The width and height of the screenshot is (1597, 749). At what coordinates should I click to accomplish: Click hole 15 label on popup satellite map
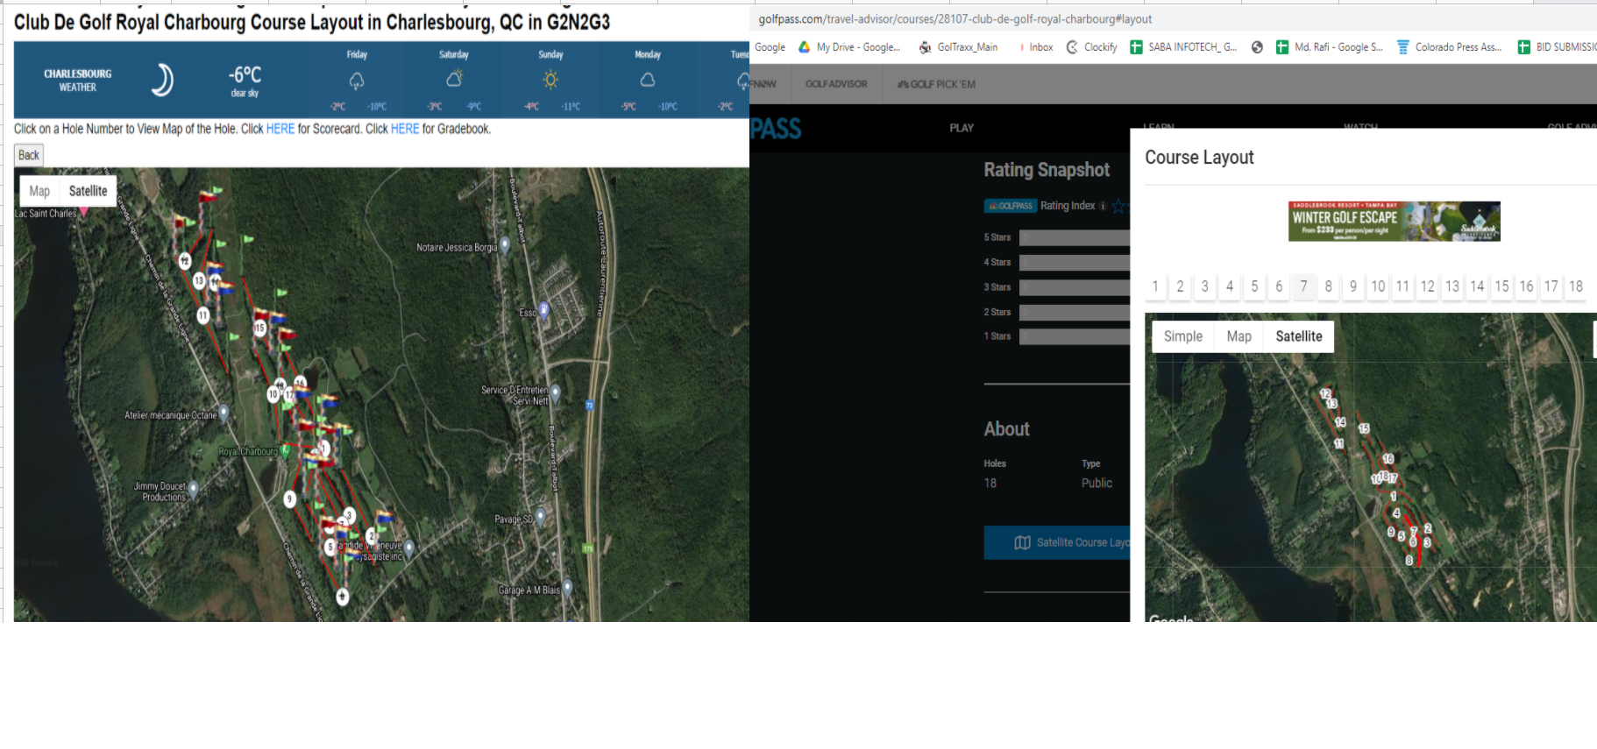(1364, 428)
